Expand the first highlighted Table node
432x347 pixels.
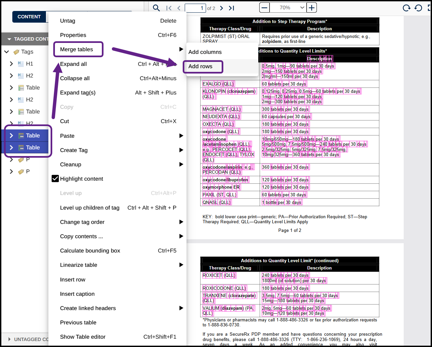click(11, 136)
